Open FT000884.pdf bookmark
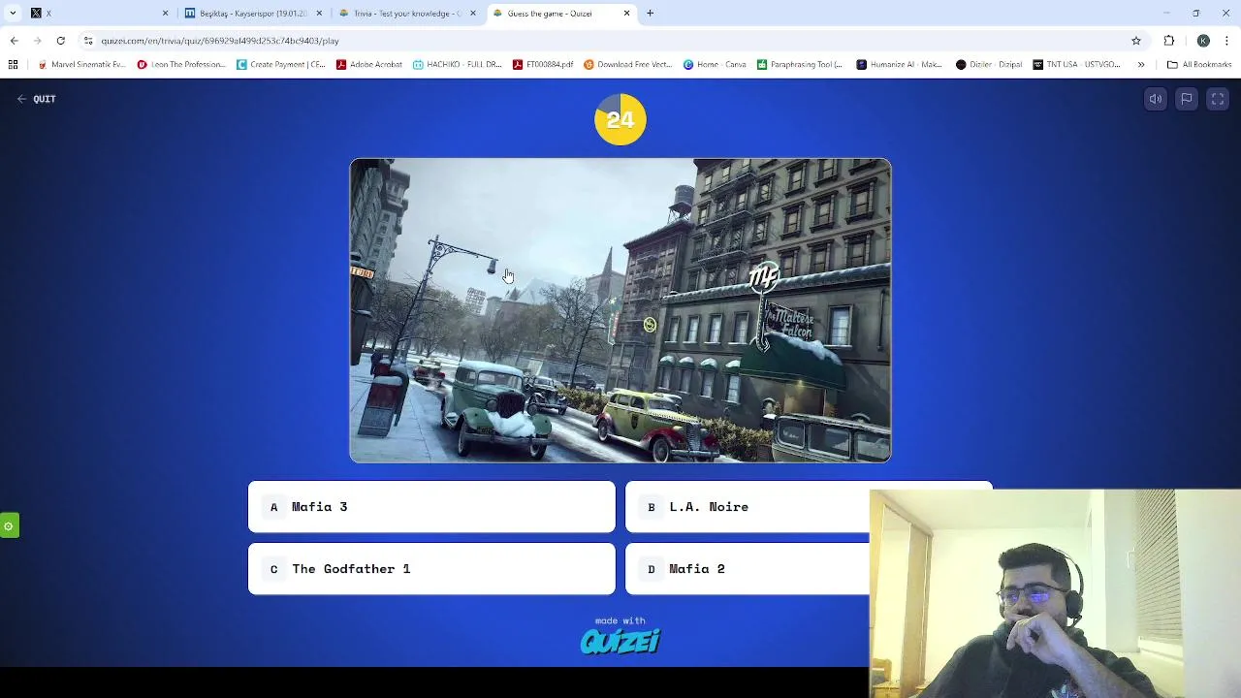The width and height of the screenshot is (1241, 698). point(542,65)
